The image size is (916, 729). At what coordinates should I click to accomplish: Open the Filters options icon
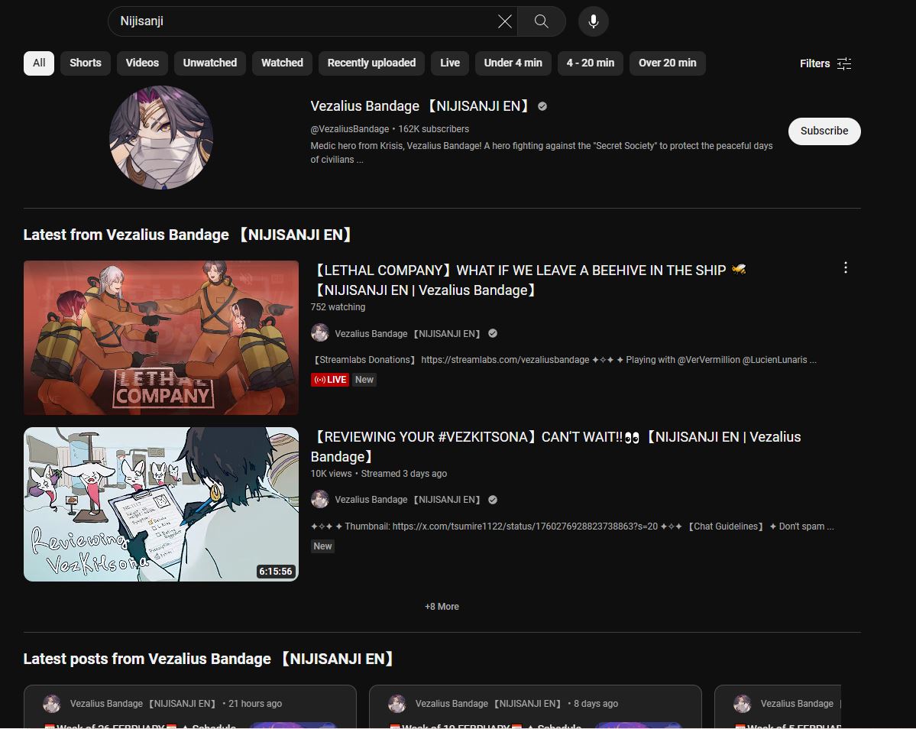(844, 63)
